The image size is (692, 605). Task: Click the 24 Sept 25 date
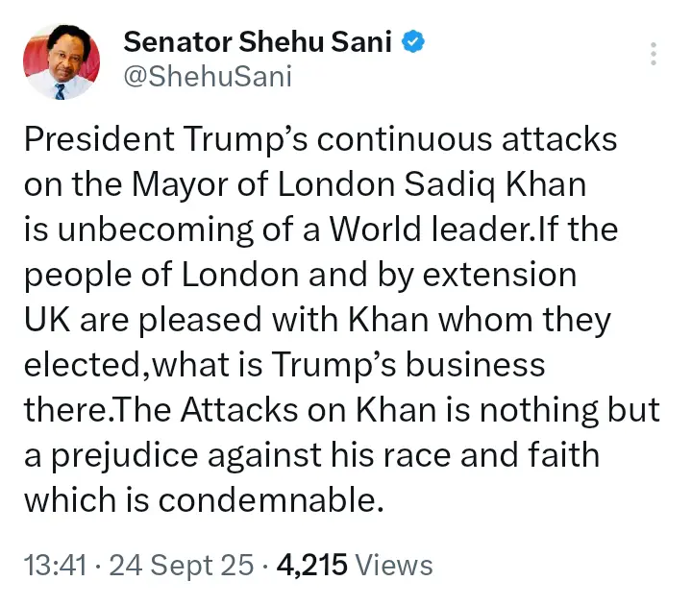(183, 565)
